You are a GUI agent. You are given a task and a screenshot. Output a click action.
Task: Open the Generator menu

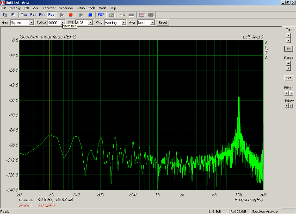coord(66,8)
